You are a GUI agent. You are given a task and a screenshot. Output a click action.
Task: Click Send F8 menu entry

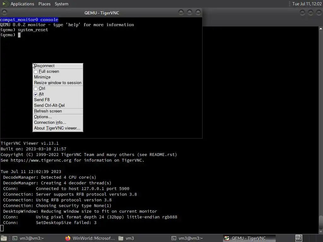click(58, 100)
